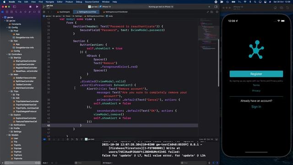Click the plus Library button
This screenshot has height=165, width=293.
209,7
